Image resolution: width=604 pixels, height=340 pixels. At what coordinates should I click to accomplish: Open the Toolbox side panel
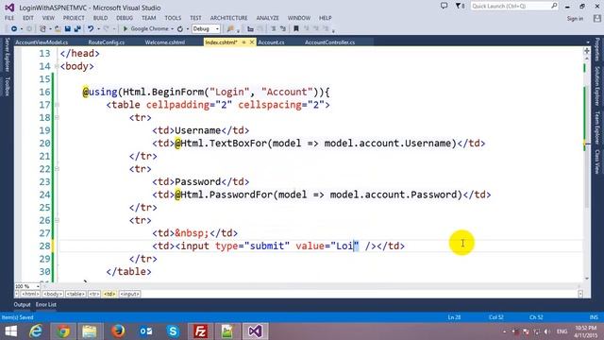[x=7, y=86]
